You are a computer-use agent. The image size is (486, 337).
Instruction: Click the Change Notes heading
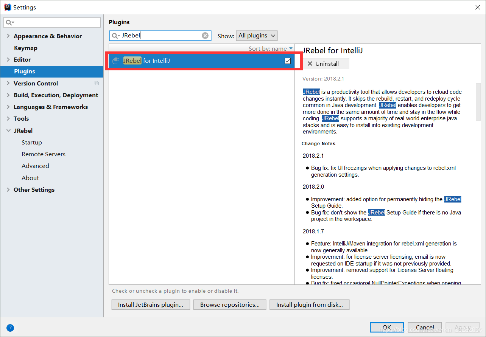point(318,144)
